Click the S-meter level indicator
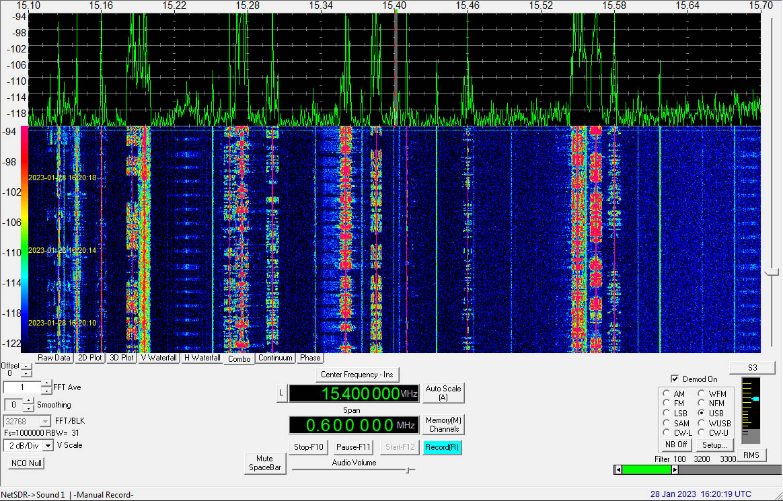 (x=755, y=399)
